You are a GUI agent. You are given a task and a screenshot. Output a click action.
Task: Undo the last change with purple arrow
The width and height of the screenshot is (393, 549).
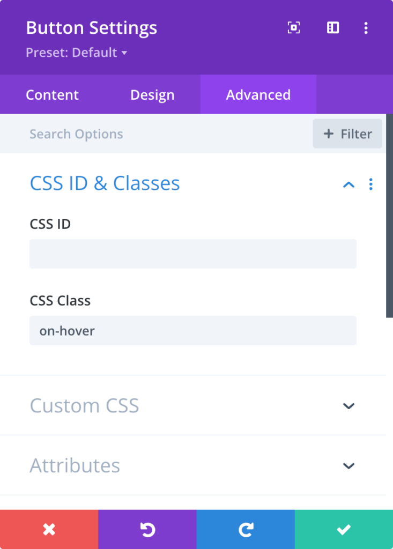[147, 529]
